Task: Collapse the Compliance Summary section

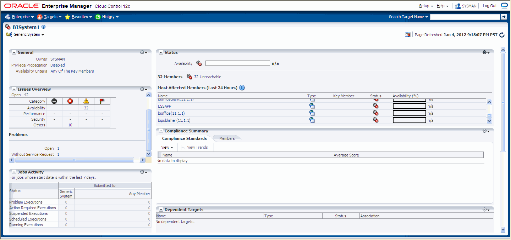Action: point(161,131)
